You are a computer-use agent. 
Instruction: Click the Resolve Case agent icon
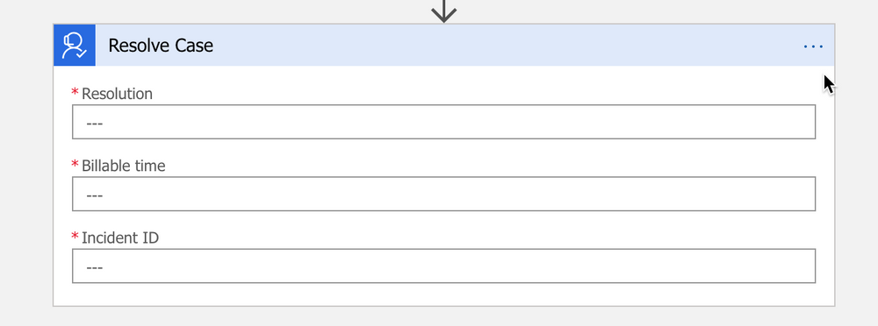pos(75,46)
